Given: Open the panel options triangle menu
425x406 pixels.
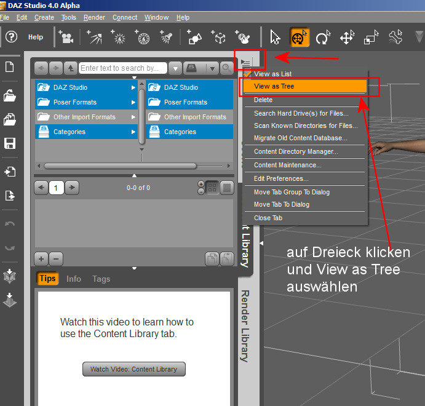Looking at the screenshot, I should click(x=245, y=63).
